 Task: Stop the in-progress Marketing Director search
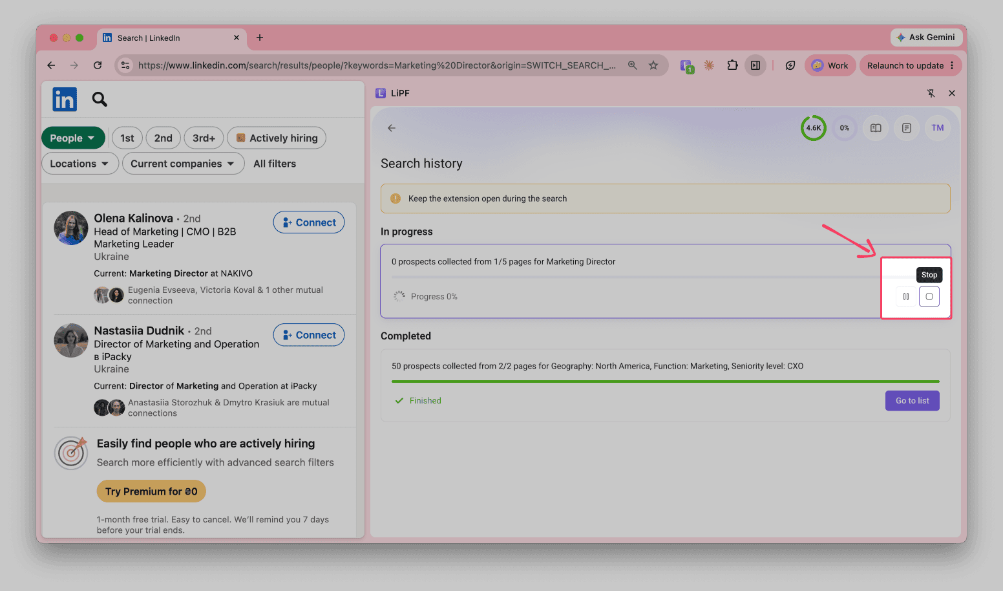click(x=929, y=296)
